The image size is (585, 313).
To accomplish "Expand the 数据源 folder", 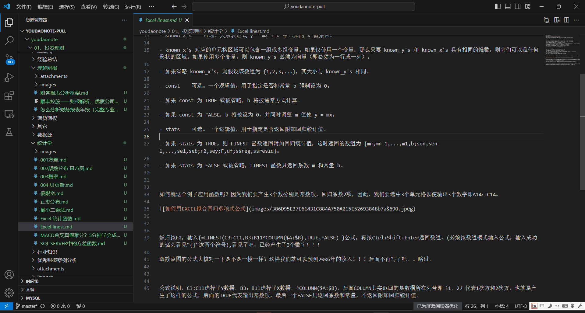I will [x=76, y=135].
